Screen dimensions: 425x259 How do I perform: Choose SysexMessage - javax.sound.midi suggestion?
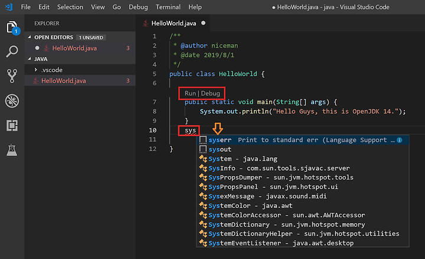303,196
